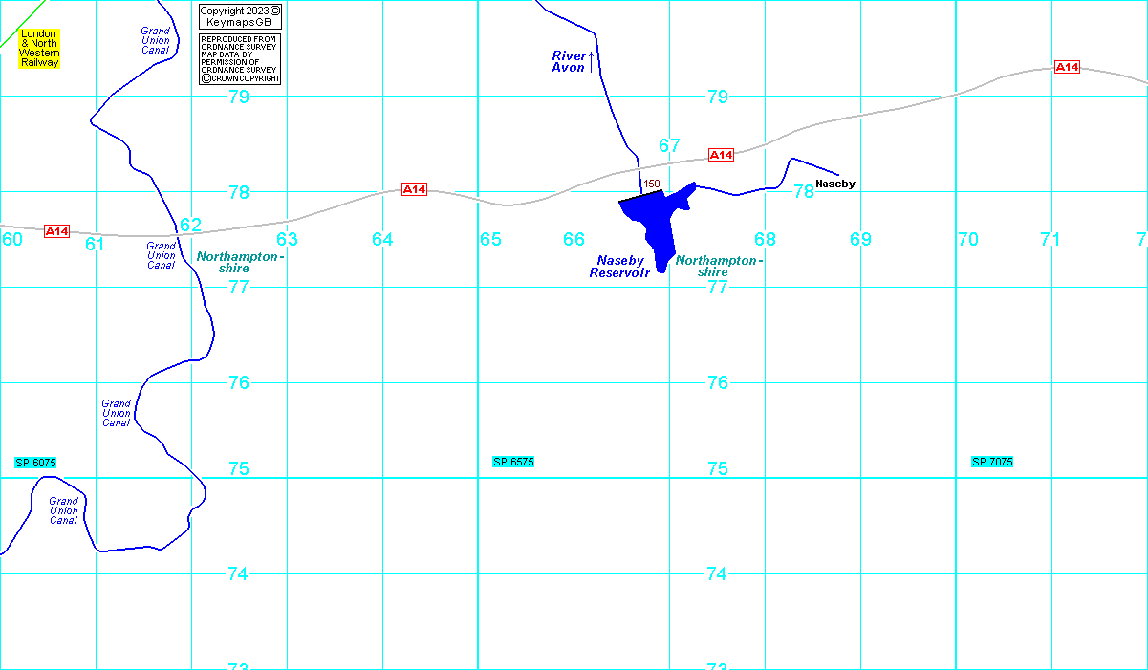The image size is (1148, 670).
Task: Click the Naseby village name label
Action: pos(834,184)
